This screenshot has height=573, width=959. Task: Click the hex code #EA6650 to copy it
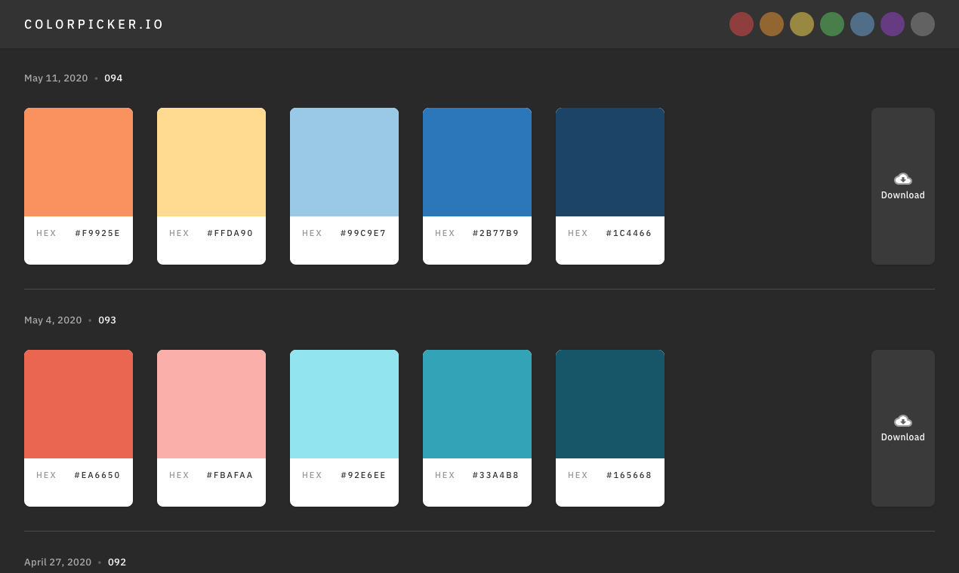[97, 475]
